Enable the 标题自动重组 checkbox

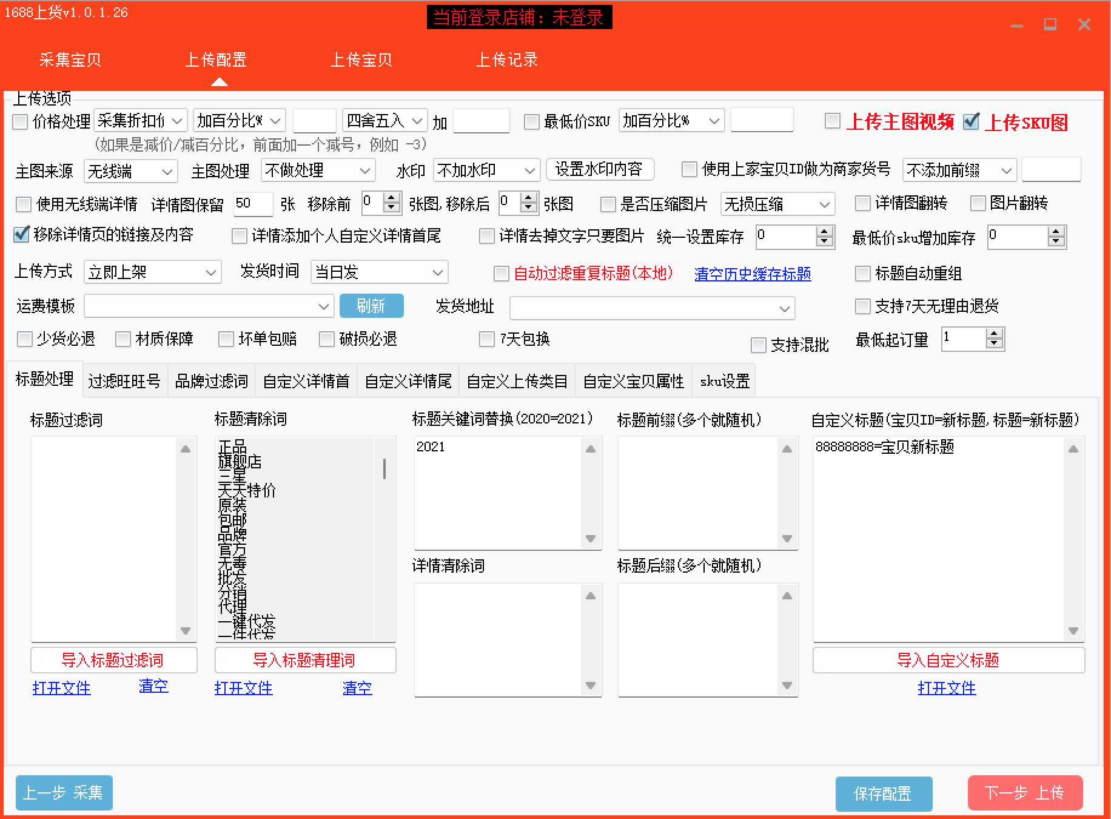862,274
